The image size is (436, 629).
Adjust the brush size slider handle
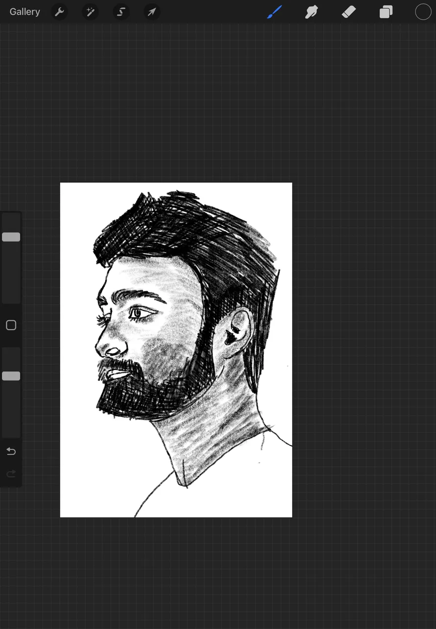coord(11,237)
